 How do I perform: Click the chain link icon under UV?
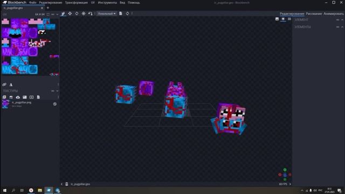pos(4,85)
